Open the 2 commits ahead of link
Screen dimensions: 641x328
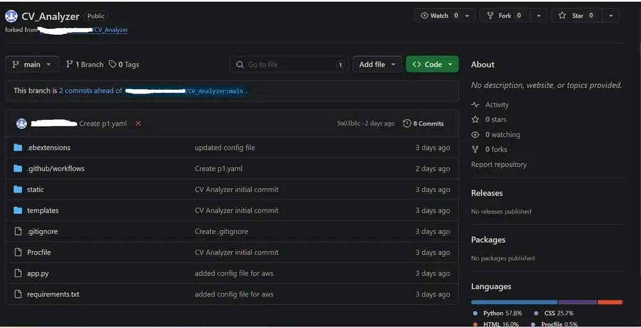[x=91, y=90]
